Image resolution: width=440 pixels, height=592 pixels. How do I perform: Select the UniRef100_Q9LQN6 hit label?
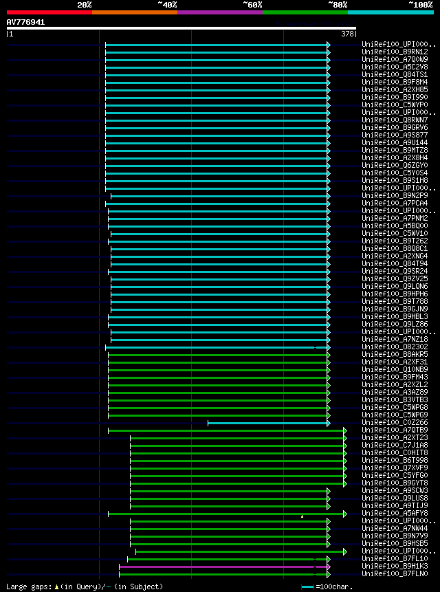click(395, 286)
